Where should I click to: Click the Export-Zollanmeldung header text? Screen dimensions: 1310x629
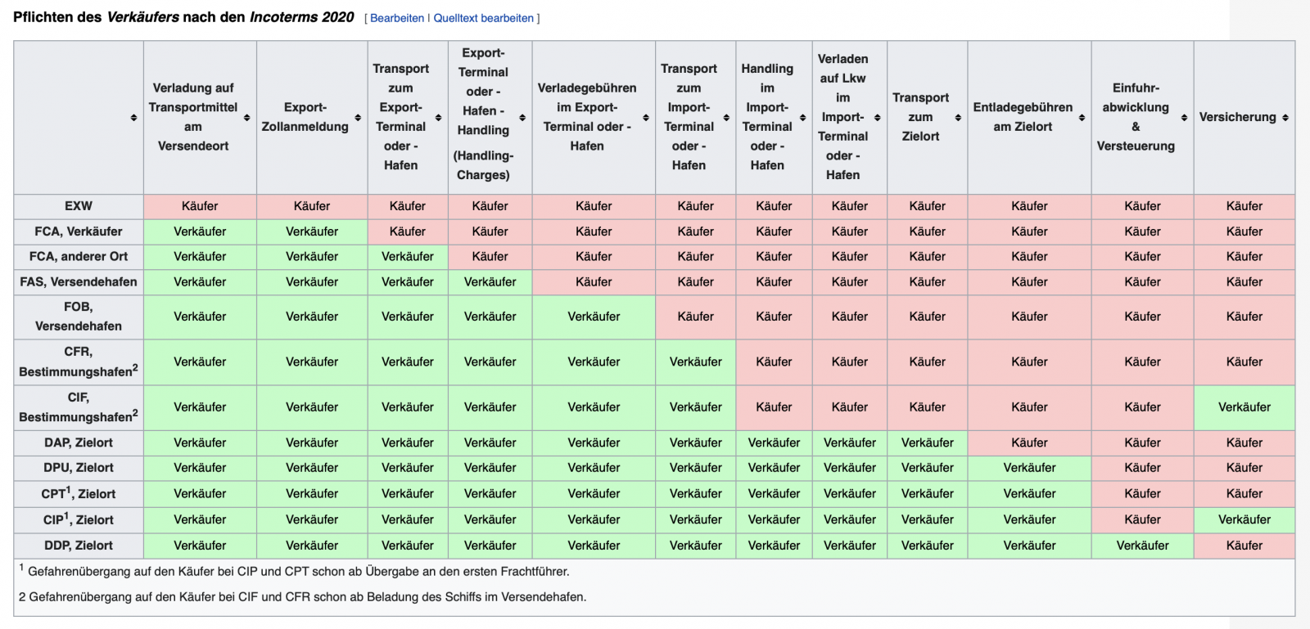pyautogui.click(x=305, y=117)
